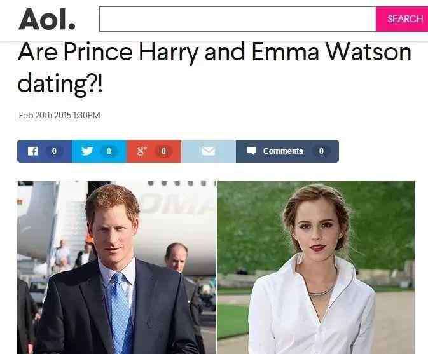
Task: Click the Feb 20th 2015 timestamp
Action: pyautogui.click(x=60, y=115)
